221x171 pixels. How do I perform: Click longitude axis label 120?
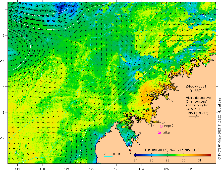42,169
